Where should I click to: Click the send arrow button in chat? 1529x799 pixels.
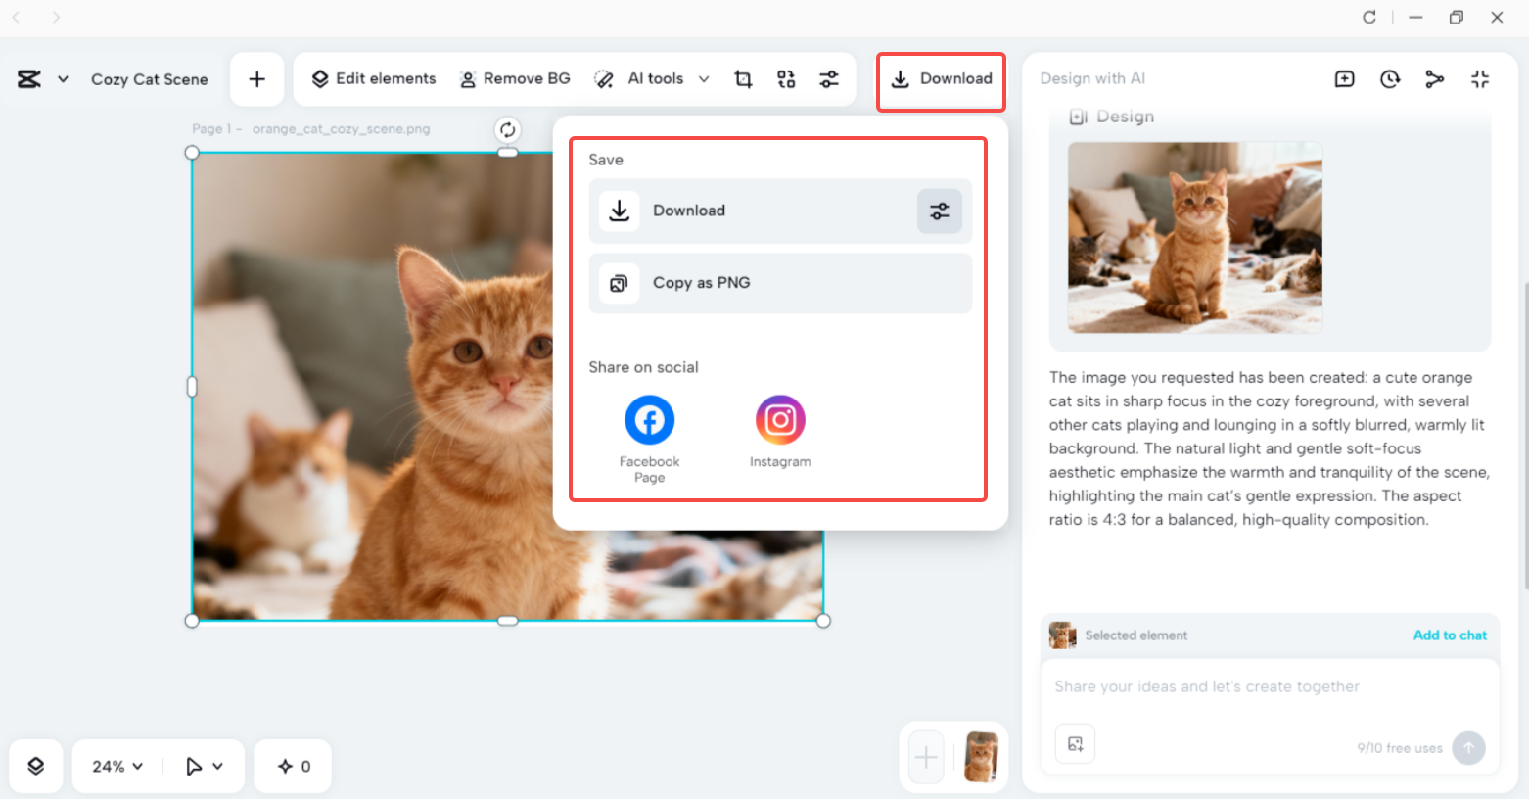coord(1468,748)
